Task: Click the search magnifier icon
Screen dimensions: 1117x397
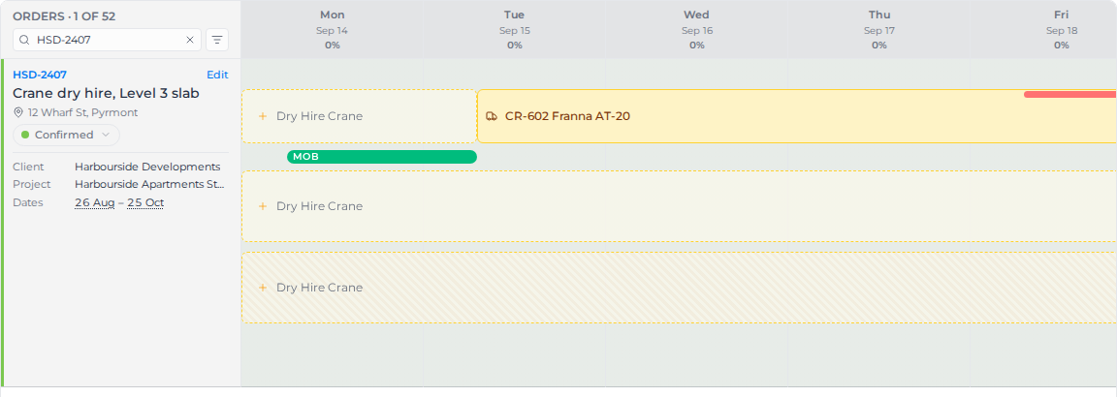Action: tap(25, 41)
